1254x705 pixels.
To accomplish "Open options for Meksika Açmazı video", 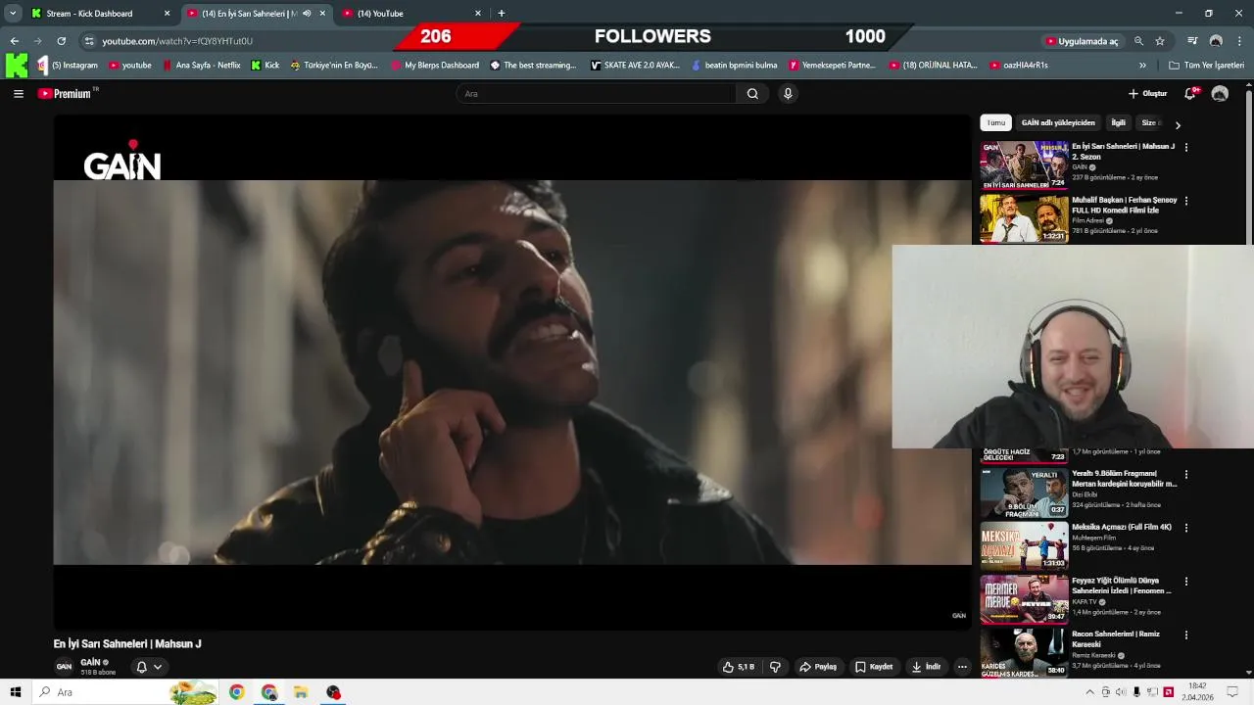I will pyautogui.click(x=1186, y=528).
